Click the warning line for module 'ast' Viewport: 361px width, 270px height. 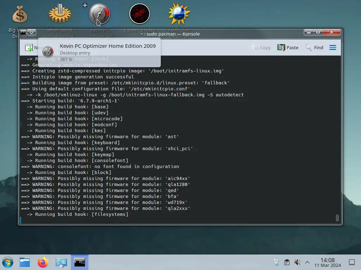pos(100,137)
